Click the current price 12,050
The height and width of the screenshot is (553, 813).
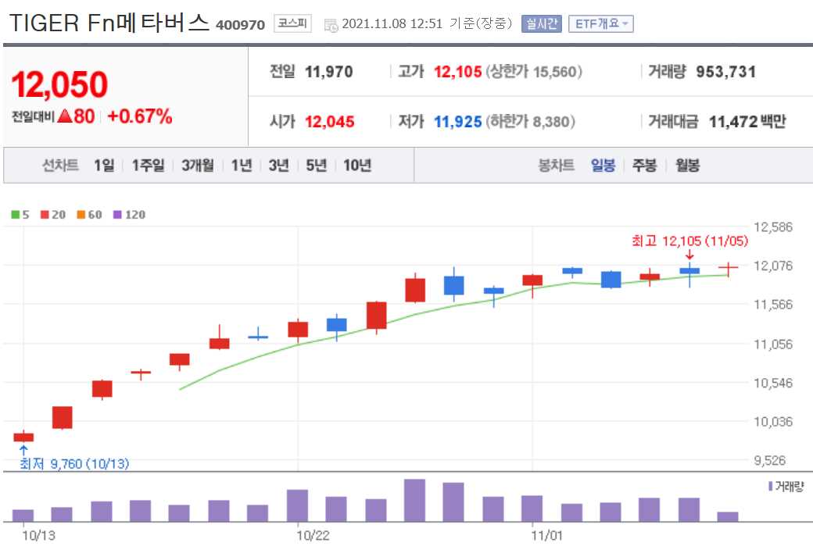[59, 84]
